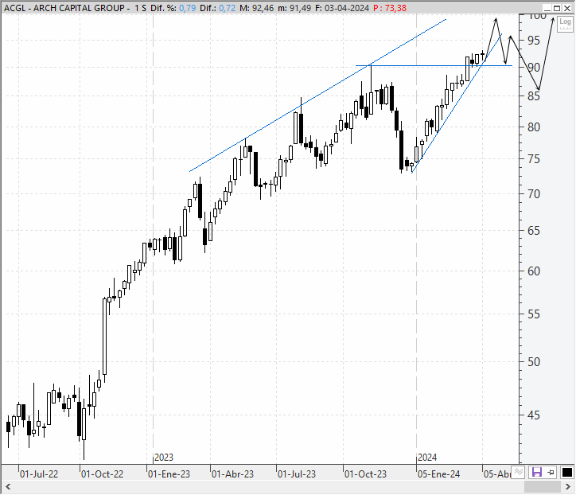Close the ACGL chart window

tap(566, 8)
